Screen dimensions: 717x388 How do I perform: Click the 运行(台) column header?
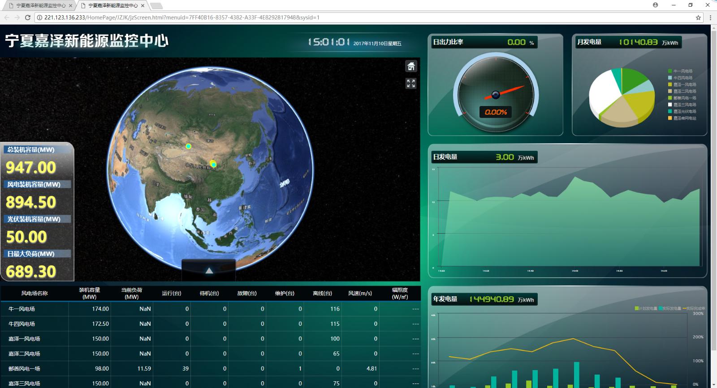tap(171, 294)
